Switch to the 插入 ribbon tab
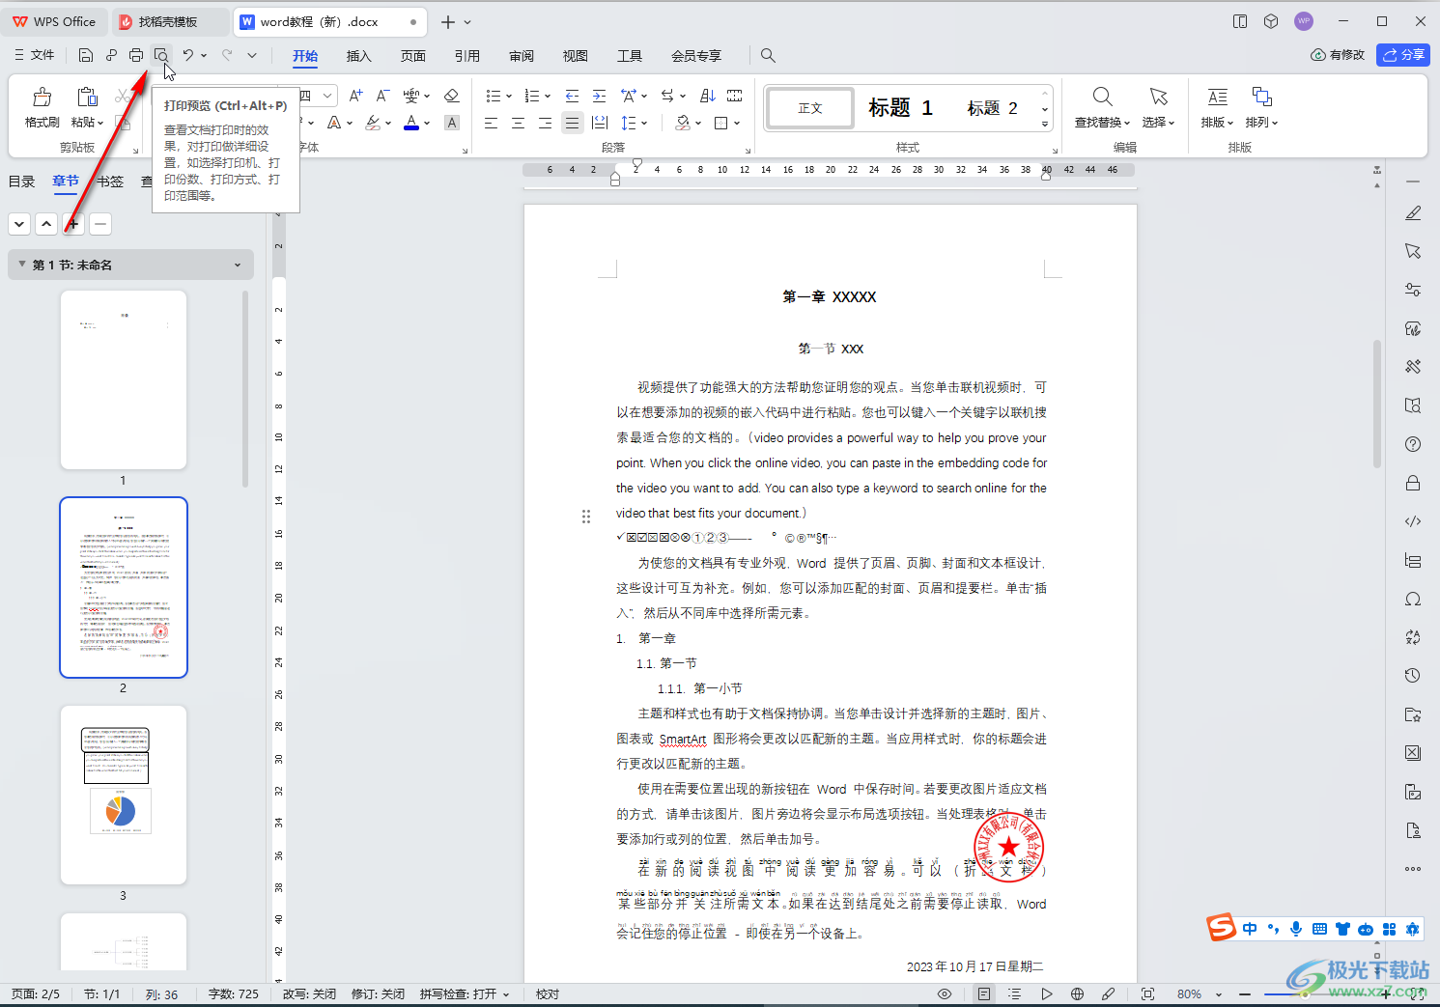Screen dimensions: 1440x1007 pyautogui.click(x=358, y=56)
